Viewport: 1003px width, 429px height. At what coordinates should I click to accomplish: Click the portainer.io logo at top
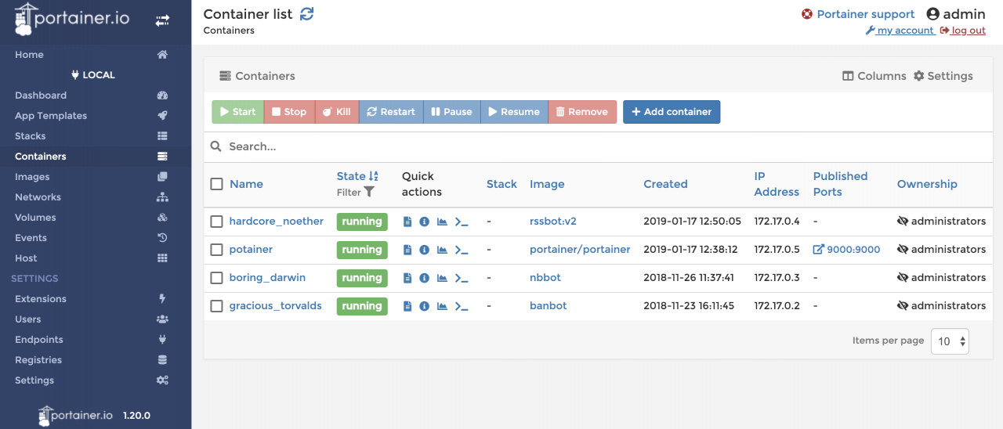click(x=72, y=20)
